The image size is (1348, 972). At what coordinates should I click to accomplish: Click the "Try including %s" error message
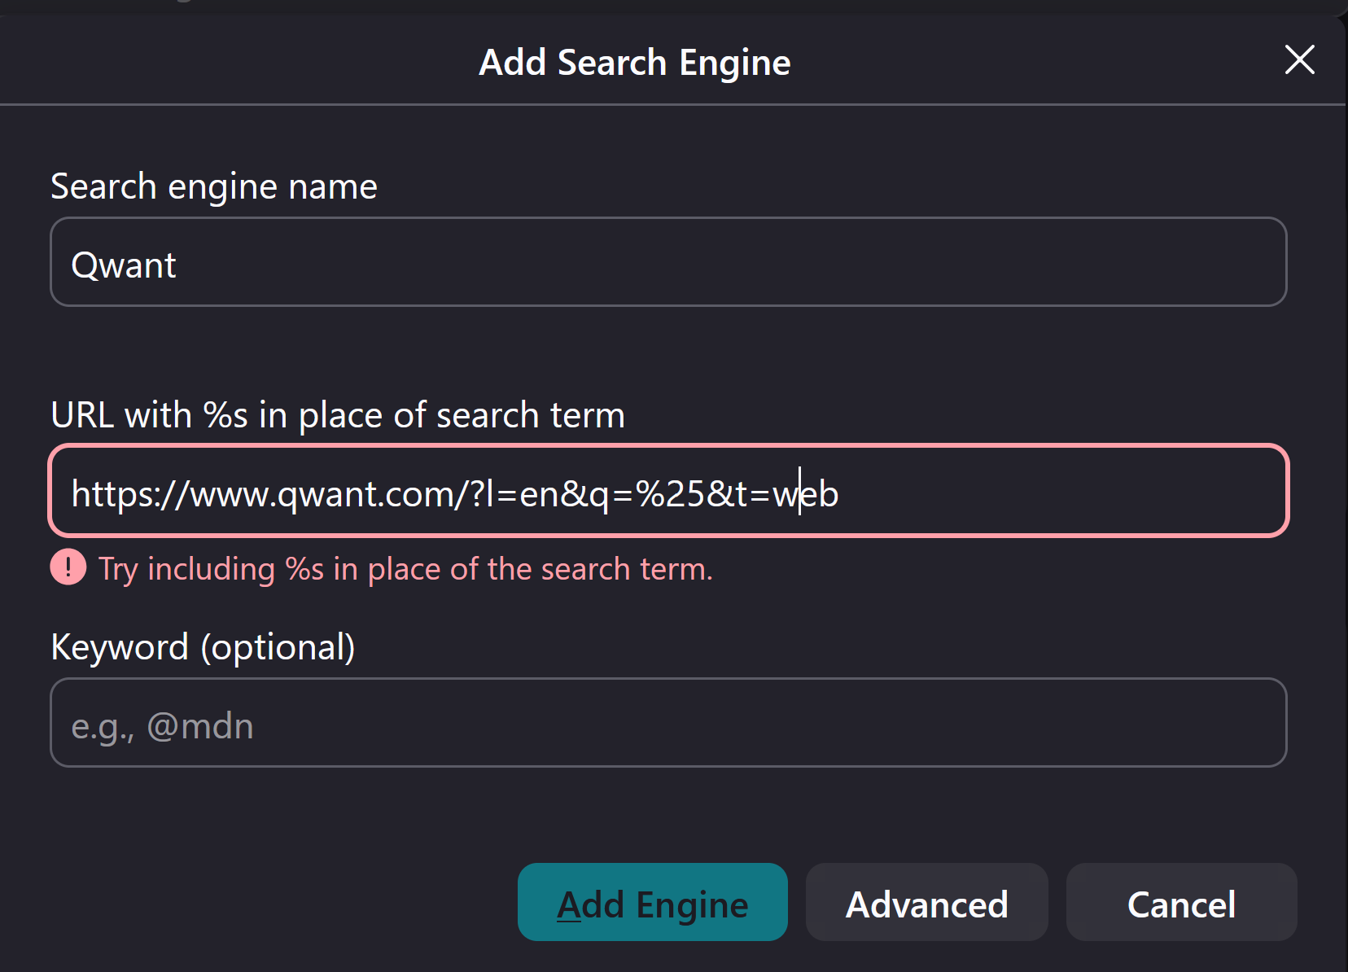tap(405, 569)
